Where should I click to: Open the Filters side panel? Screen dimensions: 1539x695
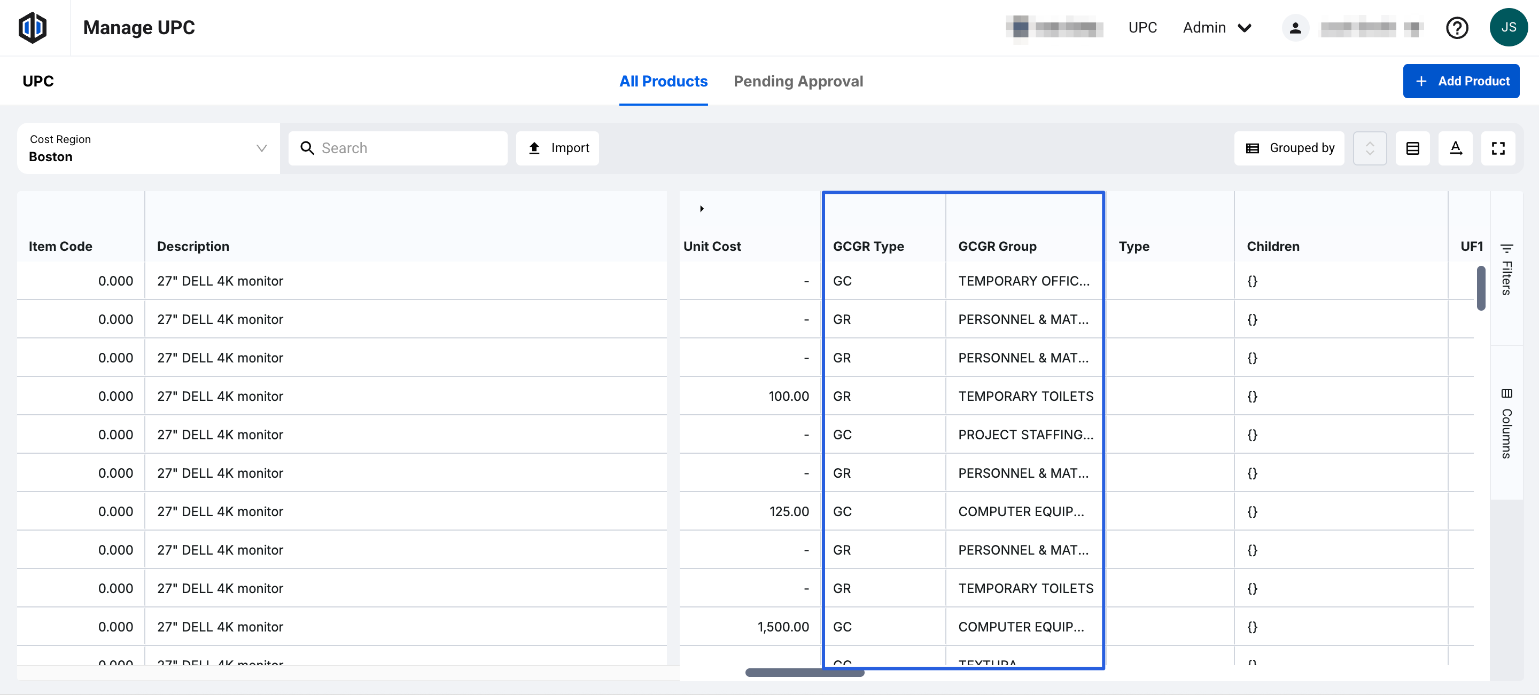coord(1506,270)
